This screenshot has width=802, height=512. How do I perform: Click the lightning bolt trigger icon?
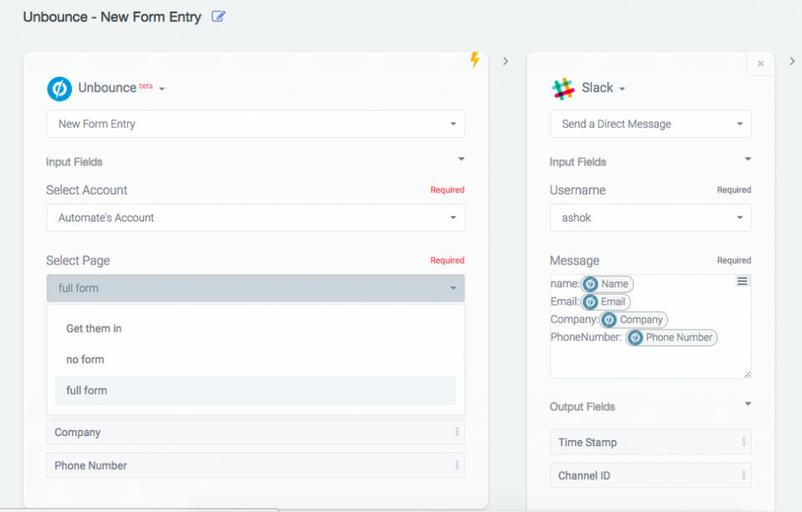475,59
